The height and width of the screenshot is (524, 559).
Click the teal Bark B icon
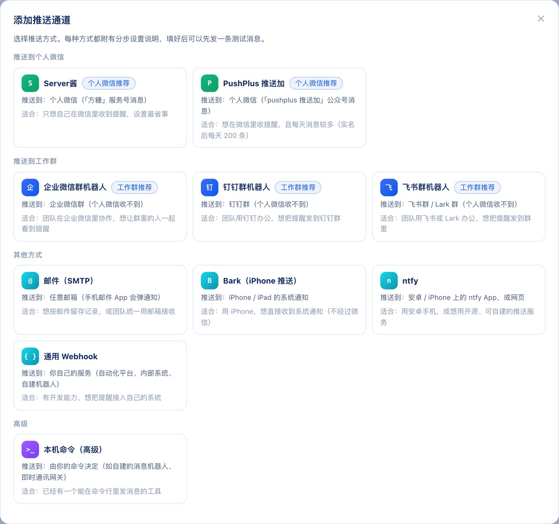[210, 281]
